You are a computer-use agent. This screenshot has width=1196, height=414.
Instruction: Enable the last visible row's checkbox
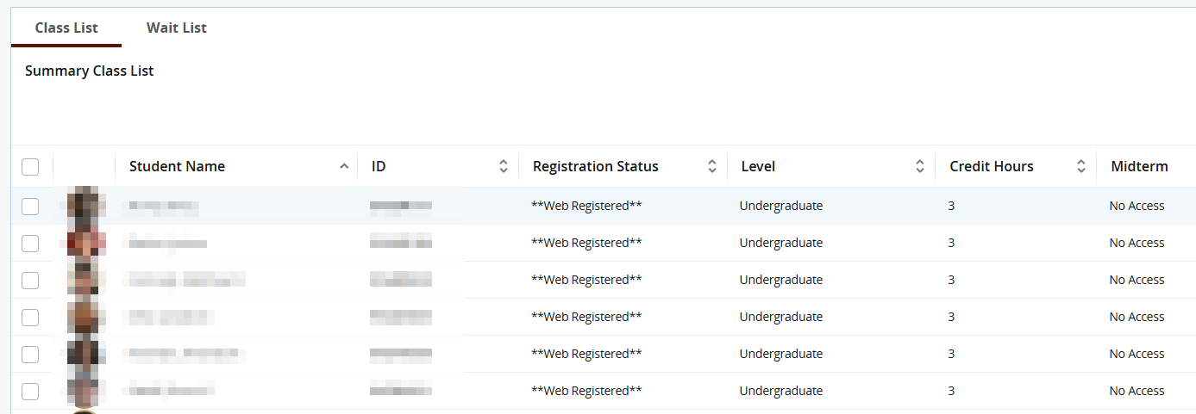pos(30,392)
